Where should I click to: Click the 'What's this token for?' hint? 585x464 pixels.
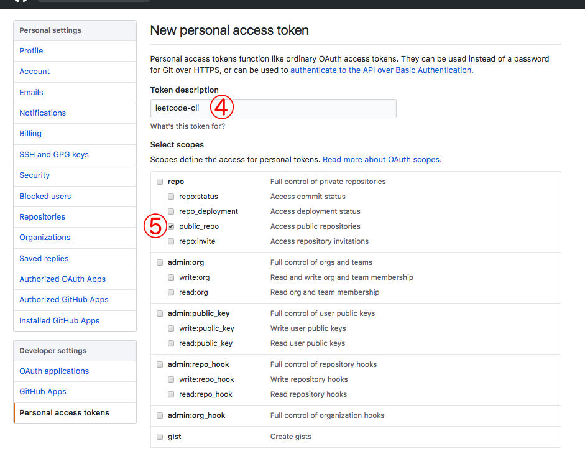click(188, 126)
